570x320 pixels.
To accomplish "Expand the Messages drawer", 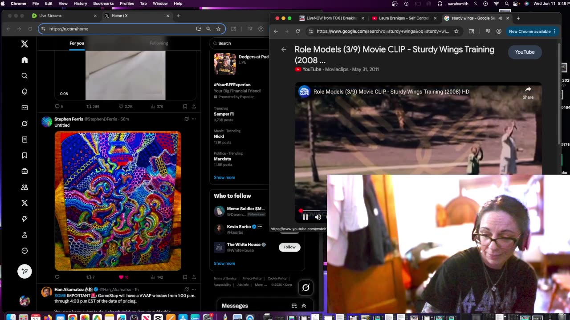I will tap(304, 306).
